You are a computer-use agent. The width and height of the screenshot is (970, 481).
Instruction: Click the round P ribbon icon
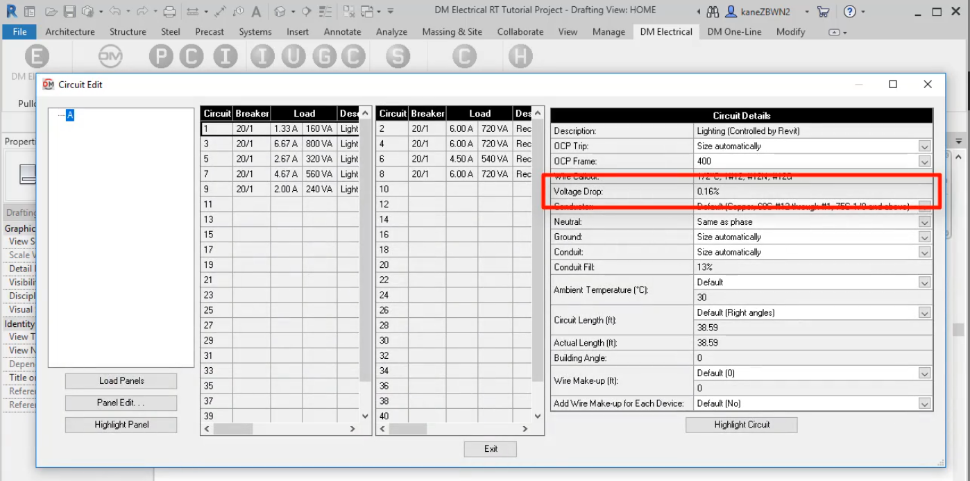161,57
